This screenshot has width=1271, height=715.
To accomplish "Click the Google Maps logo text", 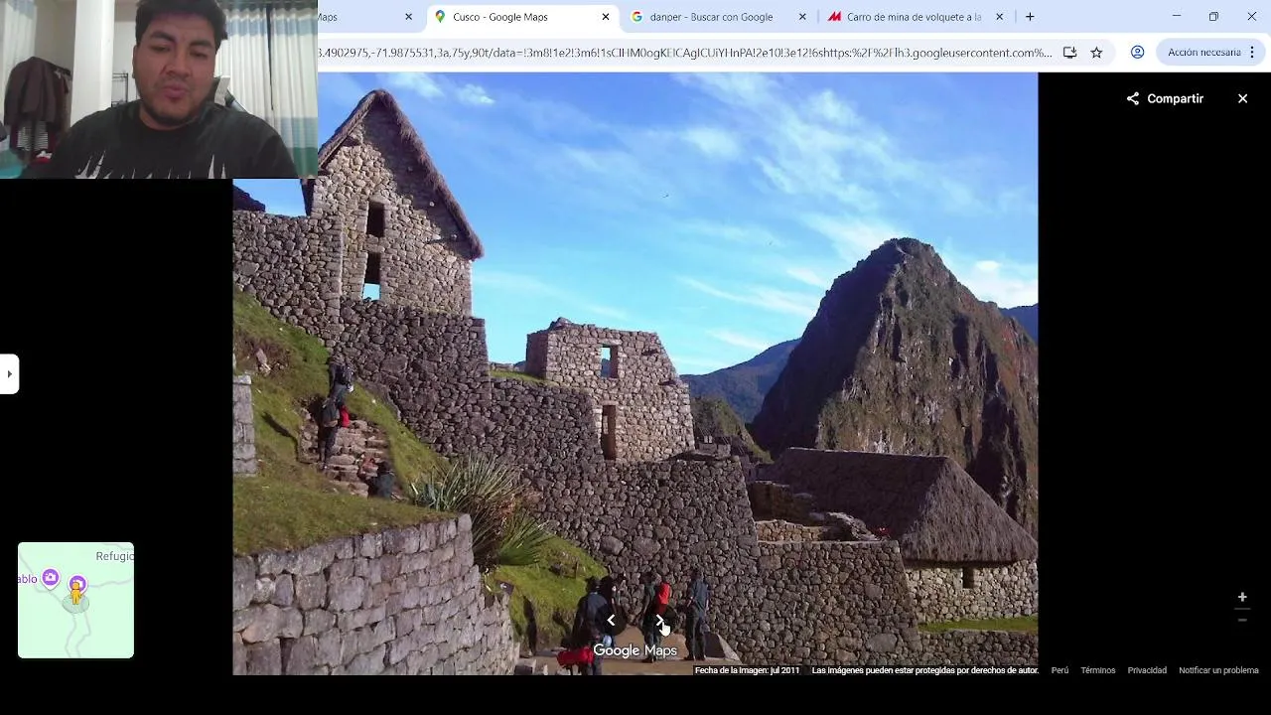I will [x=635, y=650].
